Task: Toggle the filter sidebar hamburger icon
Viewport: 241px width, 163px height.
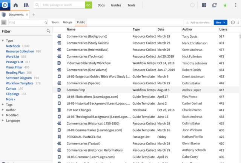Action: click(x=4, y=23)
